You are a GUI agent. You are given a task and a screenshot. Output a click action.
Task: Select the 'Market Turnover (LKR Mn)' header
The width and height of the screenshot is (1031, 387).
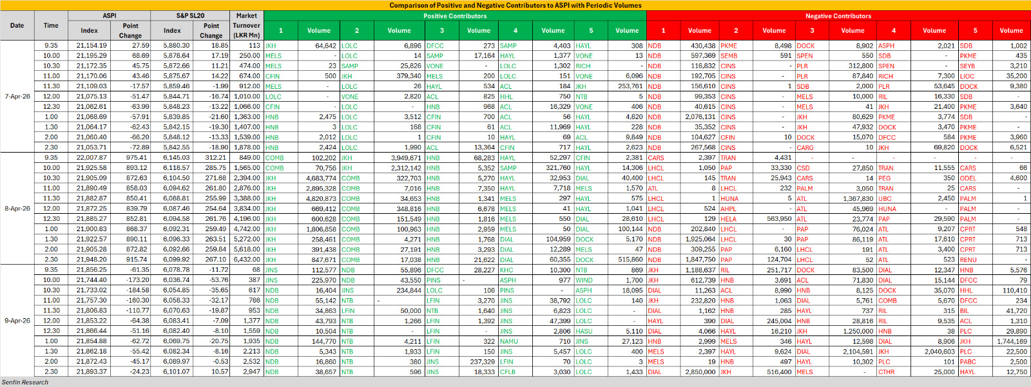(x=246, y=26)
